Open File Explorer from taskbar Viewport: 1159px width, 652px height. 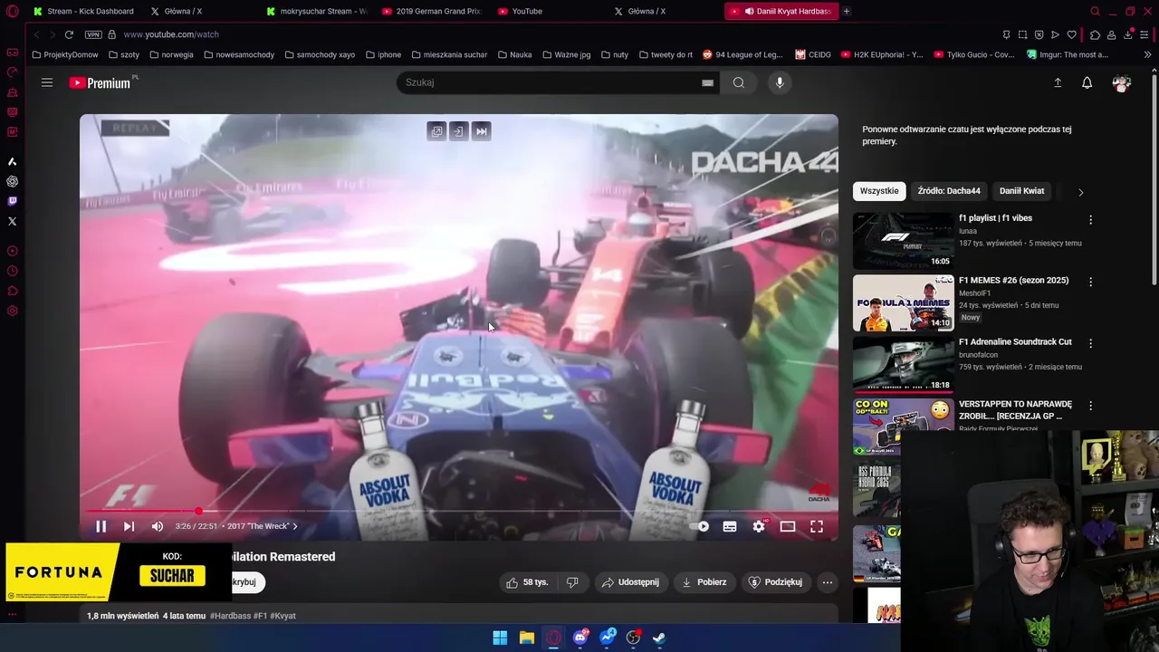[x=526, y=638]
